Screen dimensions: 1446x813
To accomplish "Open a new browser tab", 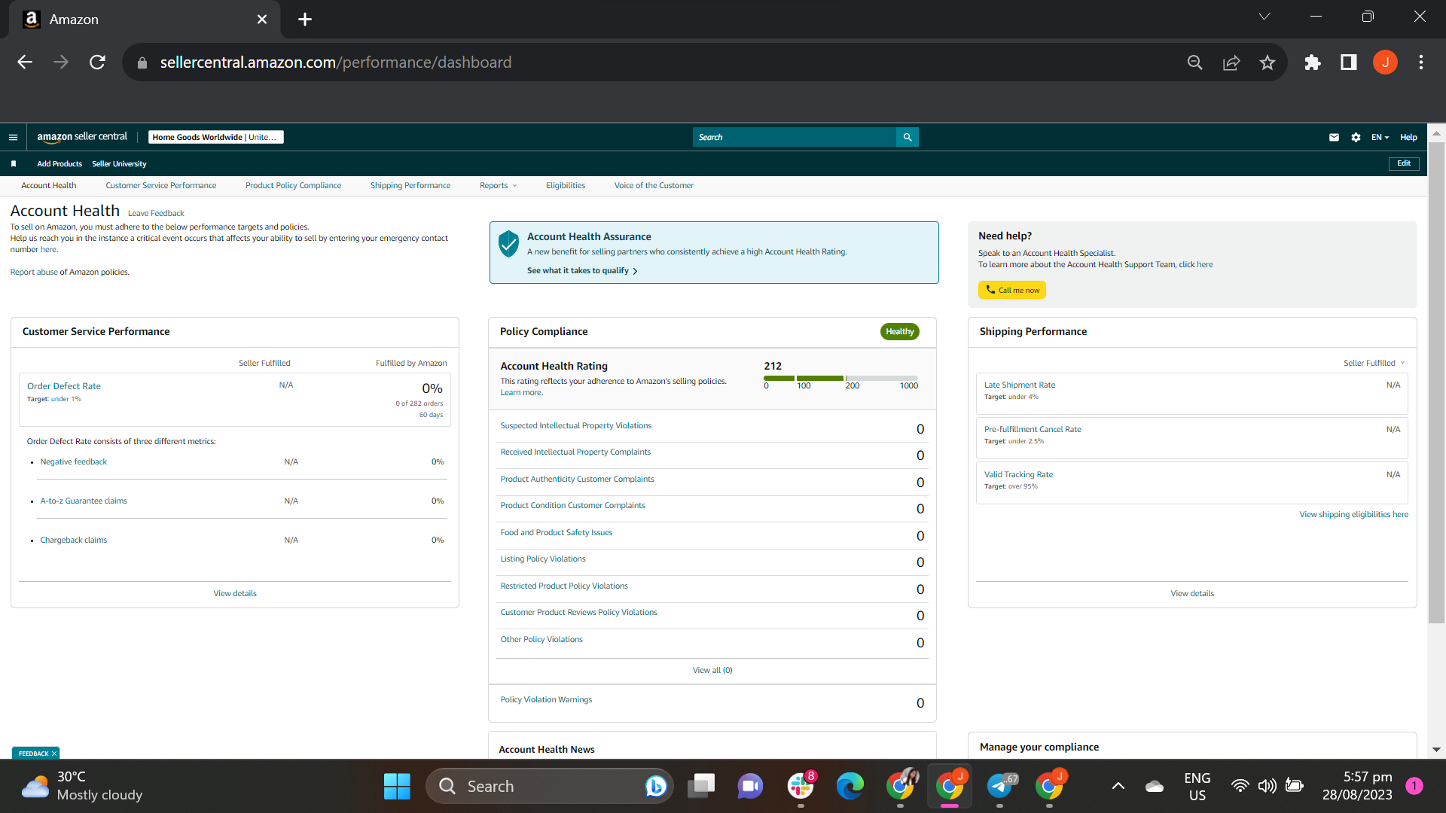I will coord(305,20).
